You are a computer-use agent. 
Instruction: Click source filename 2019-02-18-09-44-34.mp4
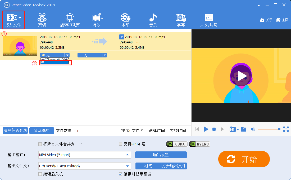(x=60, y=37)
